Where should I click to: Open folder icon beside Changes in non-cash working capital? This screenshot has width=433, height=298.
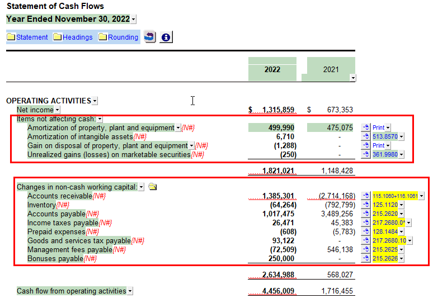pyautogui.click(x=152, y=187)
